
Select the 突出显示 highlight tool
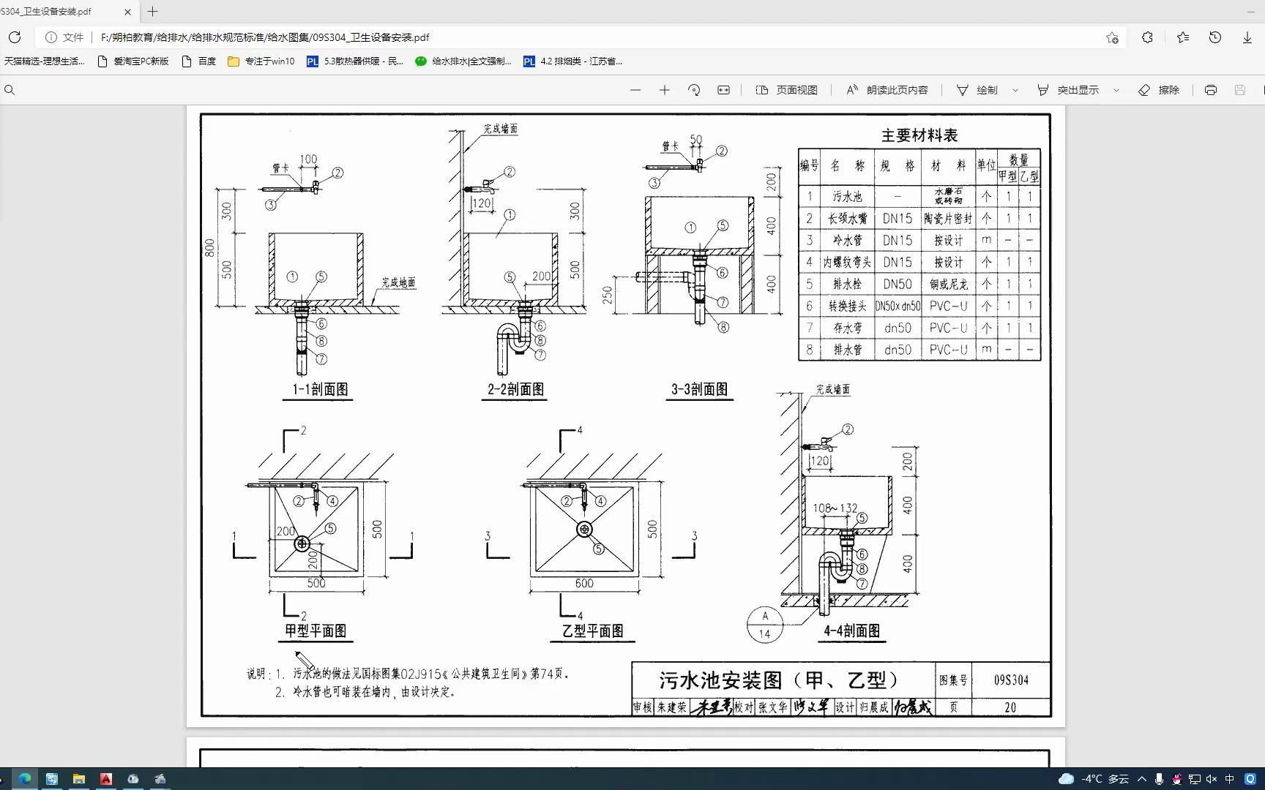click(x=1068, y=90)
